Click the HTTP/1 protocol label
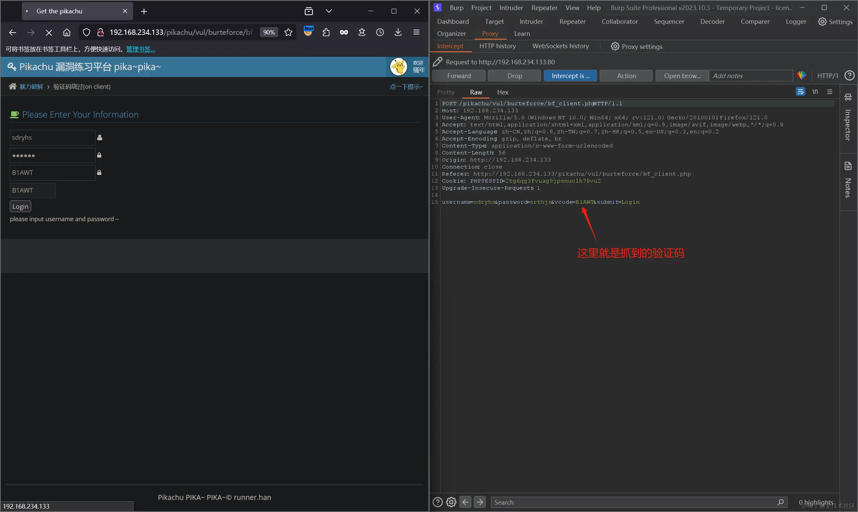The width and height of the screenshot is (858, 512). tap(827, 75)
